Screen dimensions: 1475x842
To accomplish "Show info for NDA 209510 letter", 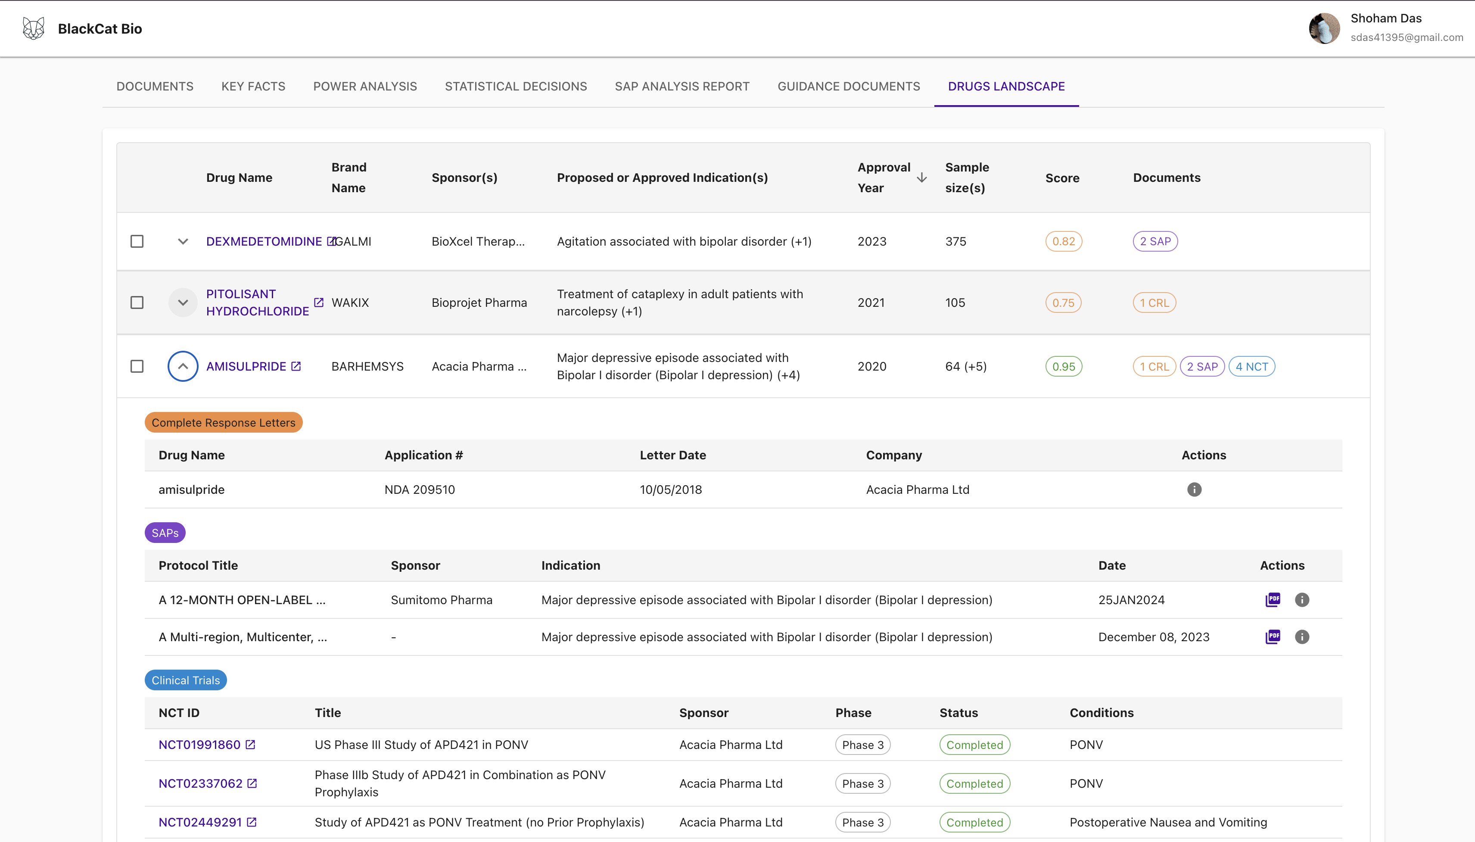I will (1194, 489).
